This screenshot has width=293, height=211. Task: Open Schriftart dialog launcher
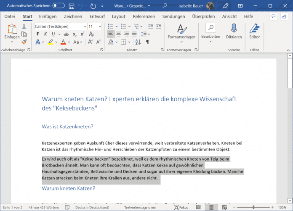coord(102,50)
